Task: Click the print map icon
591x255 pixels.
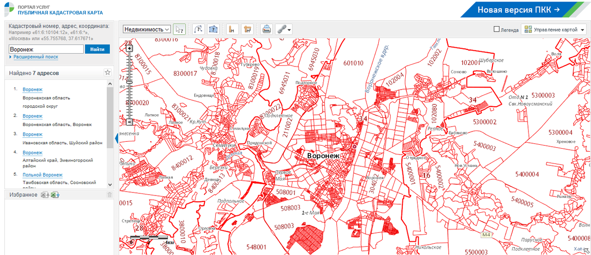Action: tap(266, 29)
